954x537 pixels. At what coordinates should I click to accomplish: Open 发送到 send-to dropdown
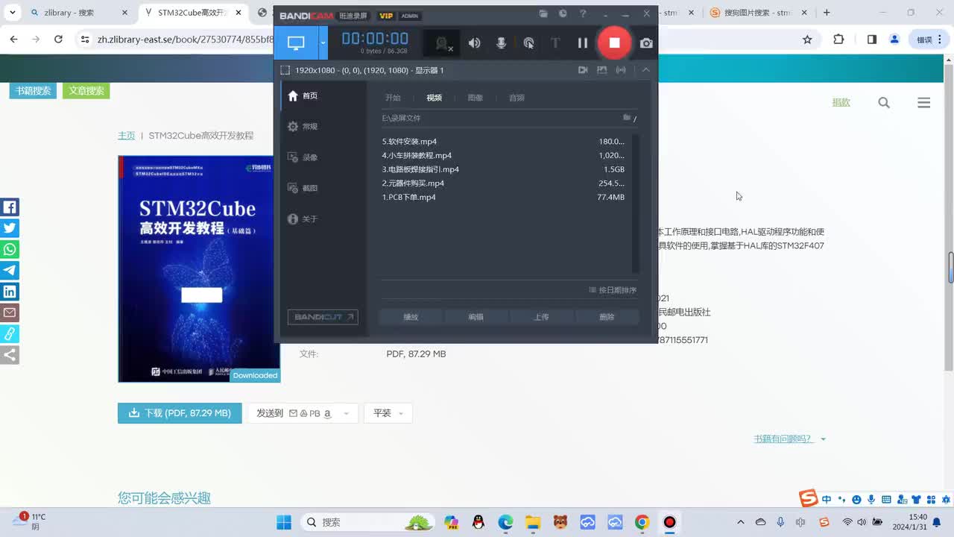pos(304,413)
